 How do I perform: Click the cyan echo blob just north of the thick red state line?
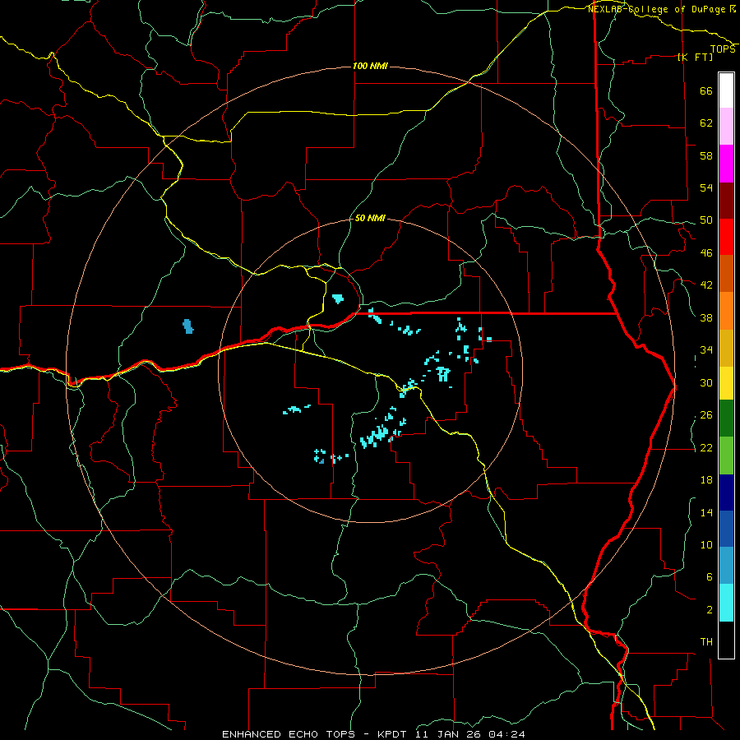click(338, 298)
